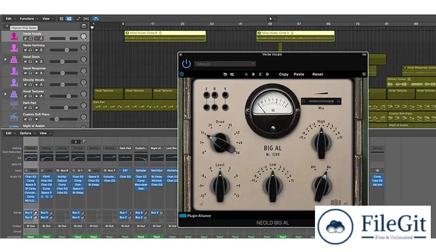Viewport: 436px width, 252px height.
Task: Add a new track with plus button
Action: 7,26
